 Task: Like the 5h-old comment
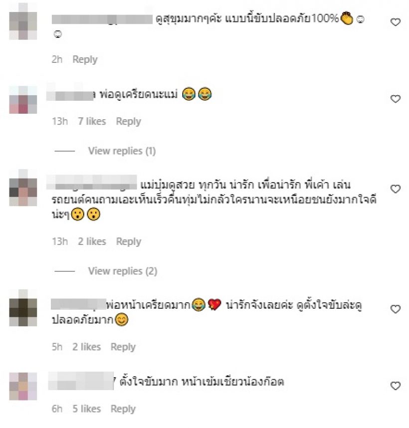coord(396,309)
